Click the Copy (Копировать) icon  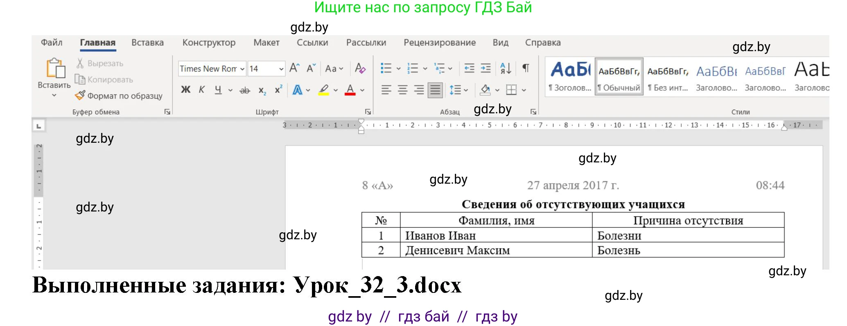pyautogui.click(x=80, y=79)
